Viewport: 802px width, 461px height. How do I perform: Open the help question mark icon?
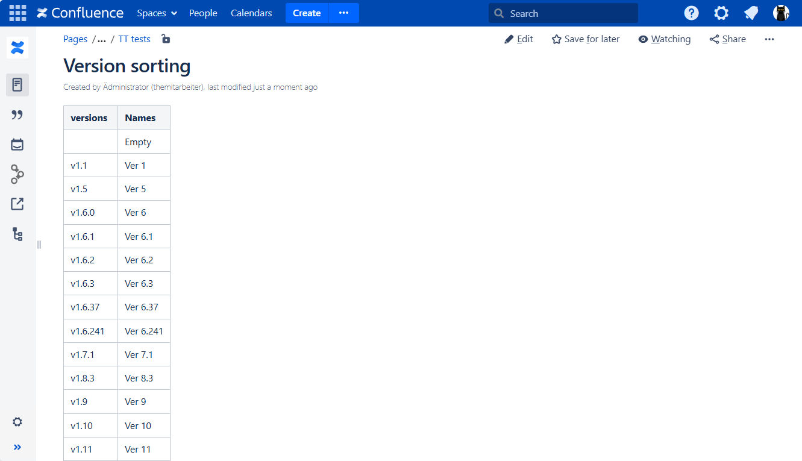click(x=691, y=13)
